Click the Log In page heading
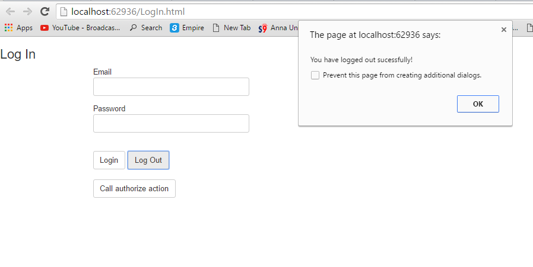Viewport: 533px width, 267px height. pos(18,54)
